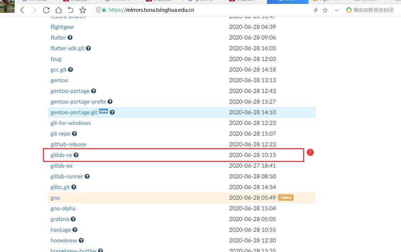Click the star icon beside the lightning icon
Screen dimensions: 401x252
[325, 10]
